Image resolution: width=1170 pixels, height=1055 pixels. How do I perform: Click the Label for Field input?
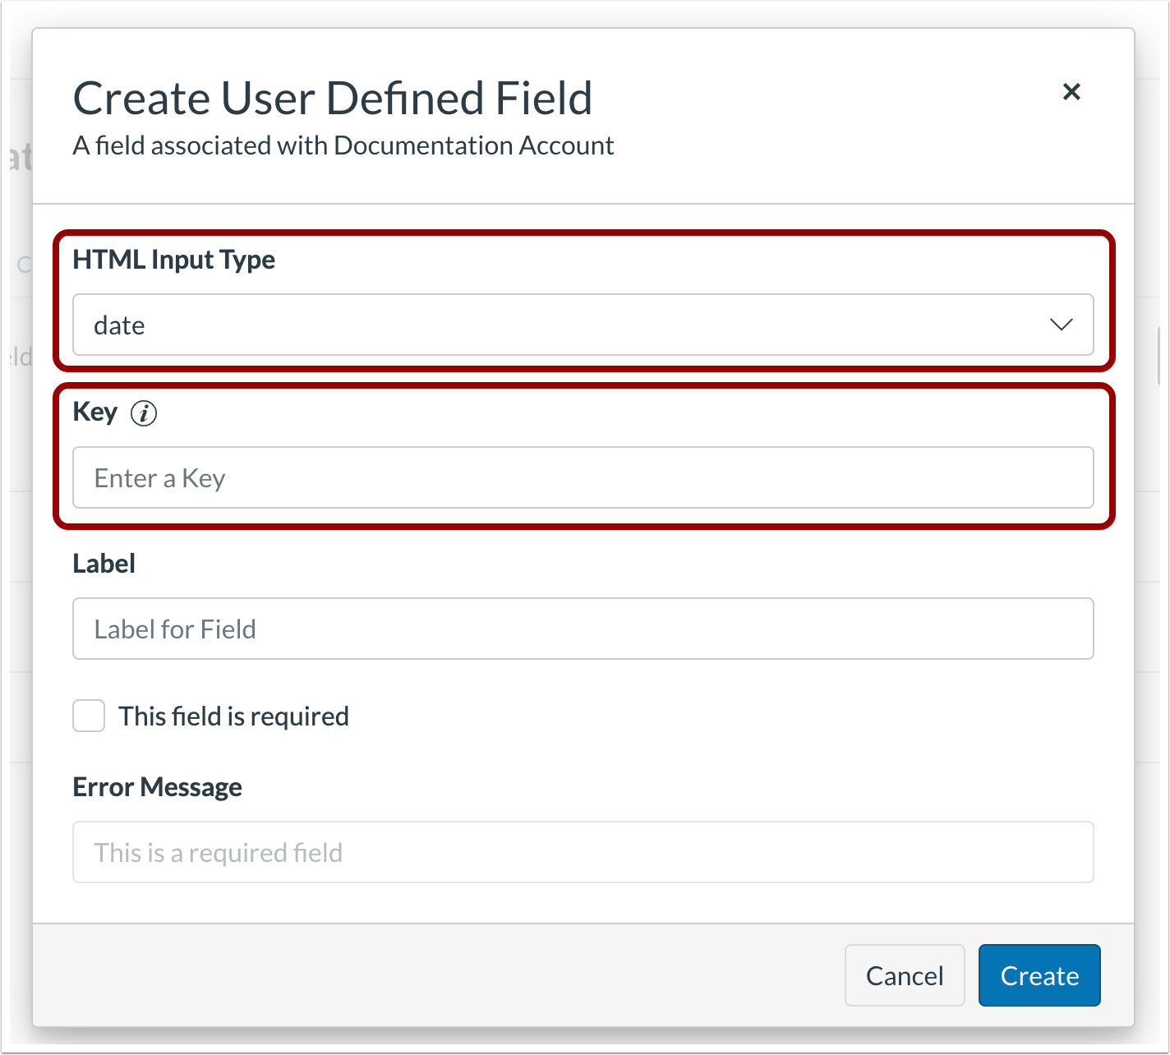(x=583, y=629)
